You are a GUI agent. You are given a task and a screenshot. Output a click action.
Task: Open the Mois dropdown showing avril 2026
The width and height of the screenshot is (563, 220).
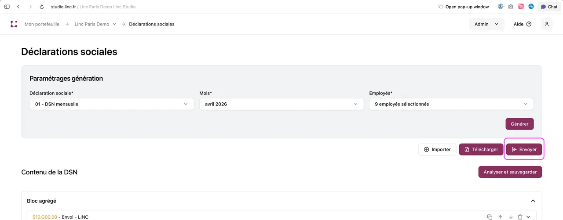pyautogui.click(x=281, y=104)
